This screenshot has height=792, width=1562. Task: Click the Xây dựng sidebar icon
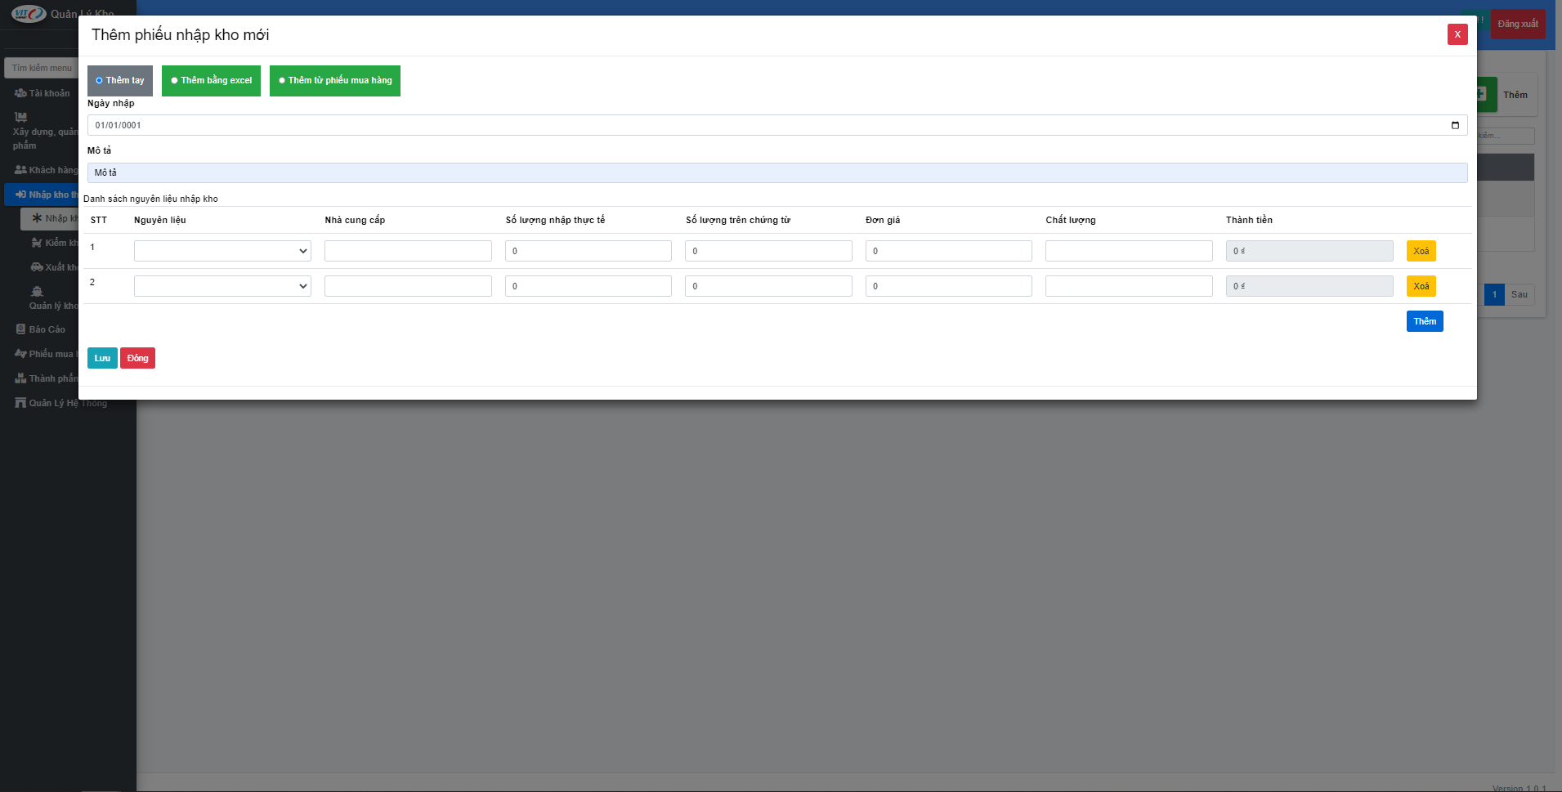pos(20,118)
